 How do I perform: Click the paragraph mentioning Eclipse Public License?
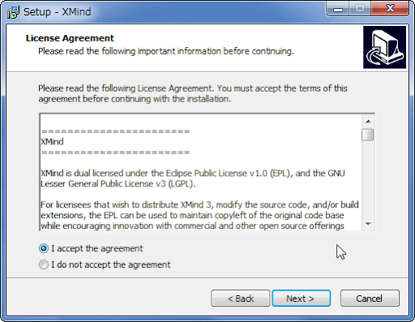click(x=193, y=178)
